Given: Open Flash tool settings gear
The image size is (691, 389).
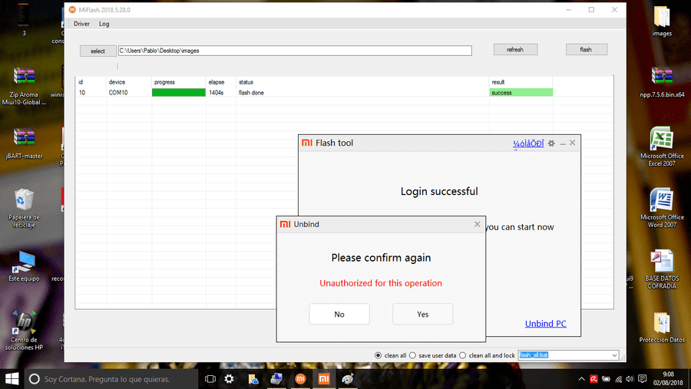Looking at the screenshot, I should [551, 143].
